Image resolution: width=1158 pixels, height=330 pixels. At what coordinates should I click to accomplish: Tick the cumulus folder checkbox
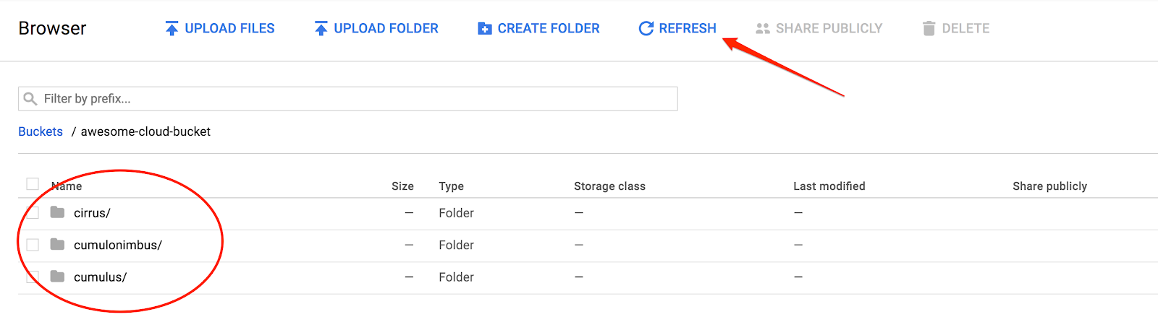click(33, 277)
